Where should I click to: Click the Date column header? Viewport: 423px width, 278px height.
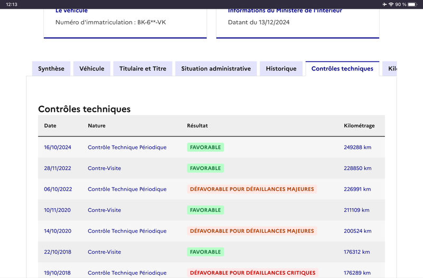[50, 125]
